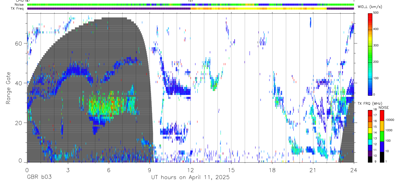This screenshot has height=184, width=398.
Task: Click x-axis tick label '24'
Action: click(x=354, y=170)
